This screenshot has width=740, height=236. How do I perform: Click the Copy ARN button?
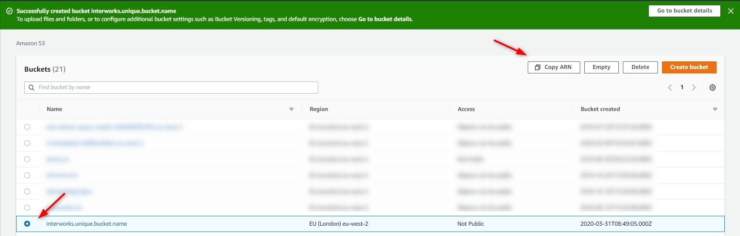pos(554,67)
